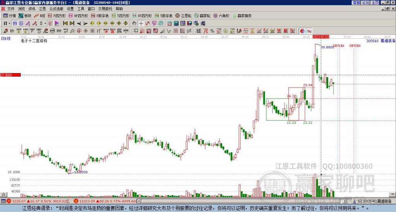Select the Gann fan lines tool

pyautogui.click(x=142, y=31)
